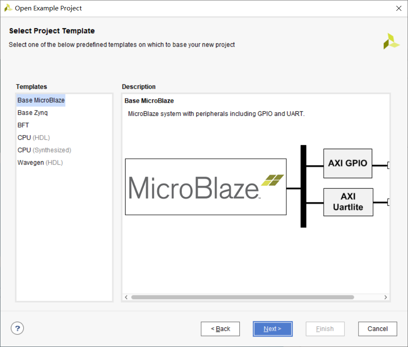Click the AXI GPIO block in diagram

click(348, 163)
